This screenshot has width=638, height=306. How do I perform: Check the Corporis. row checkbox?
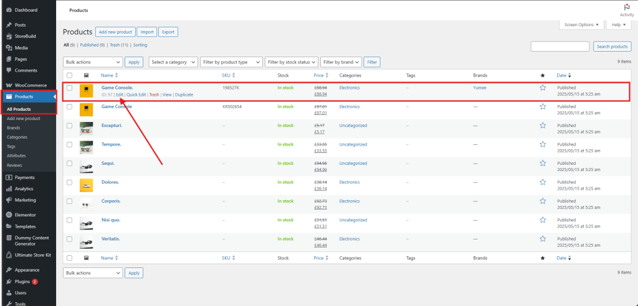[70, 201]
